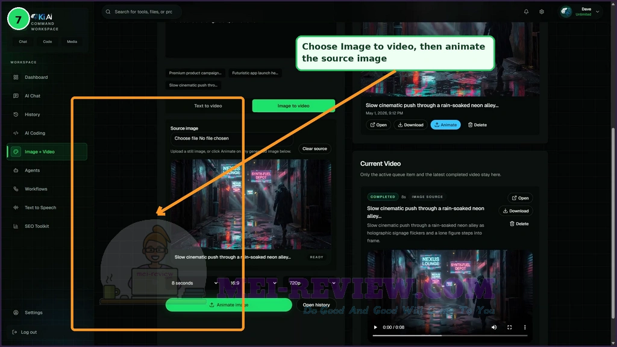The image size is (617, 347).
Task: Click the green Animate image button
Action: pos(228,305)
